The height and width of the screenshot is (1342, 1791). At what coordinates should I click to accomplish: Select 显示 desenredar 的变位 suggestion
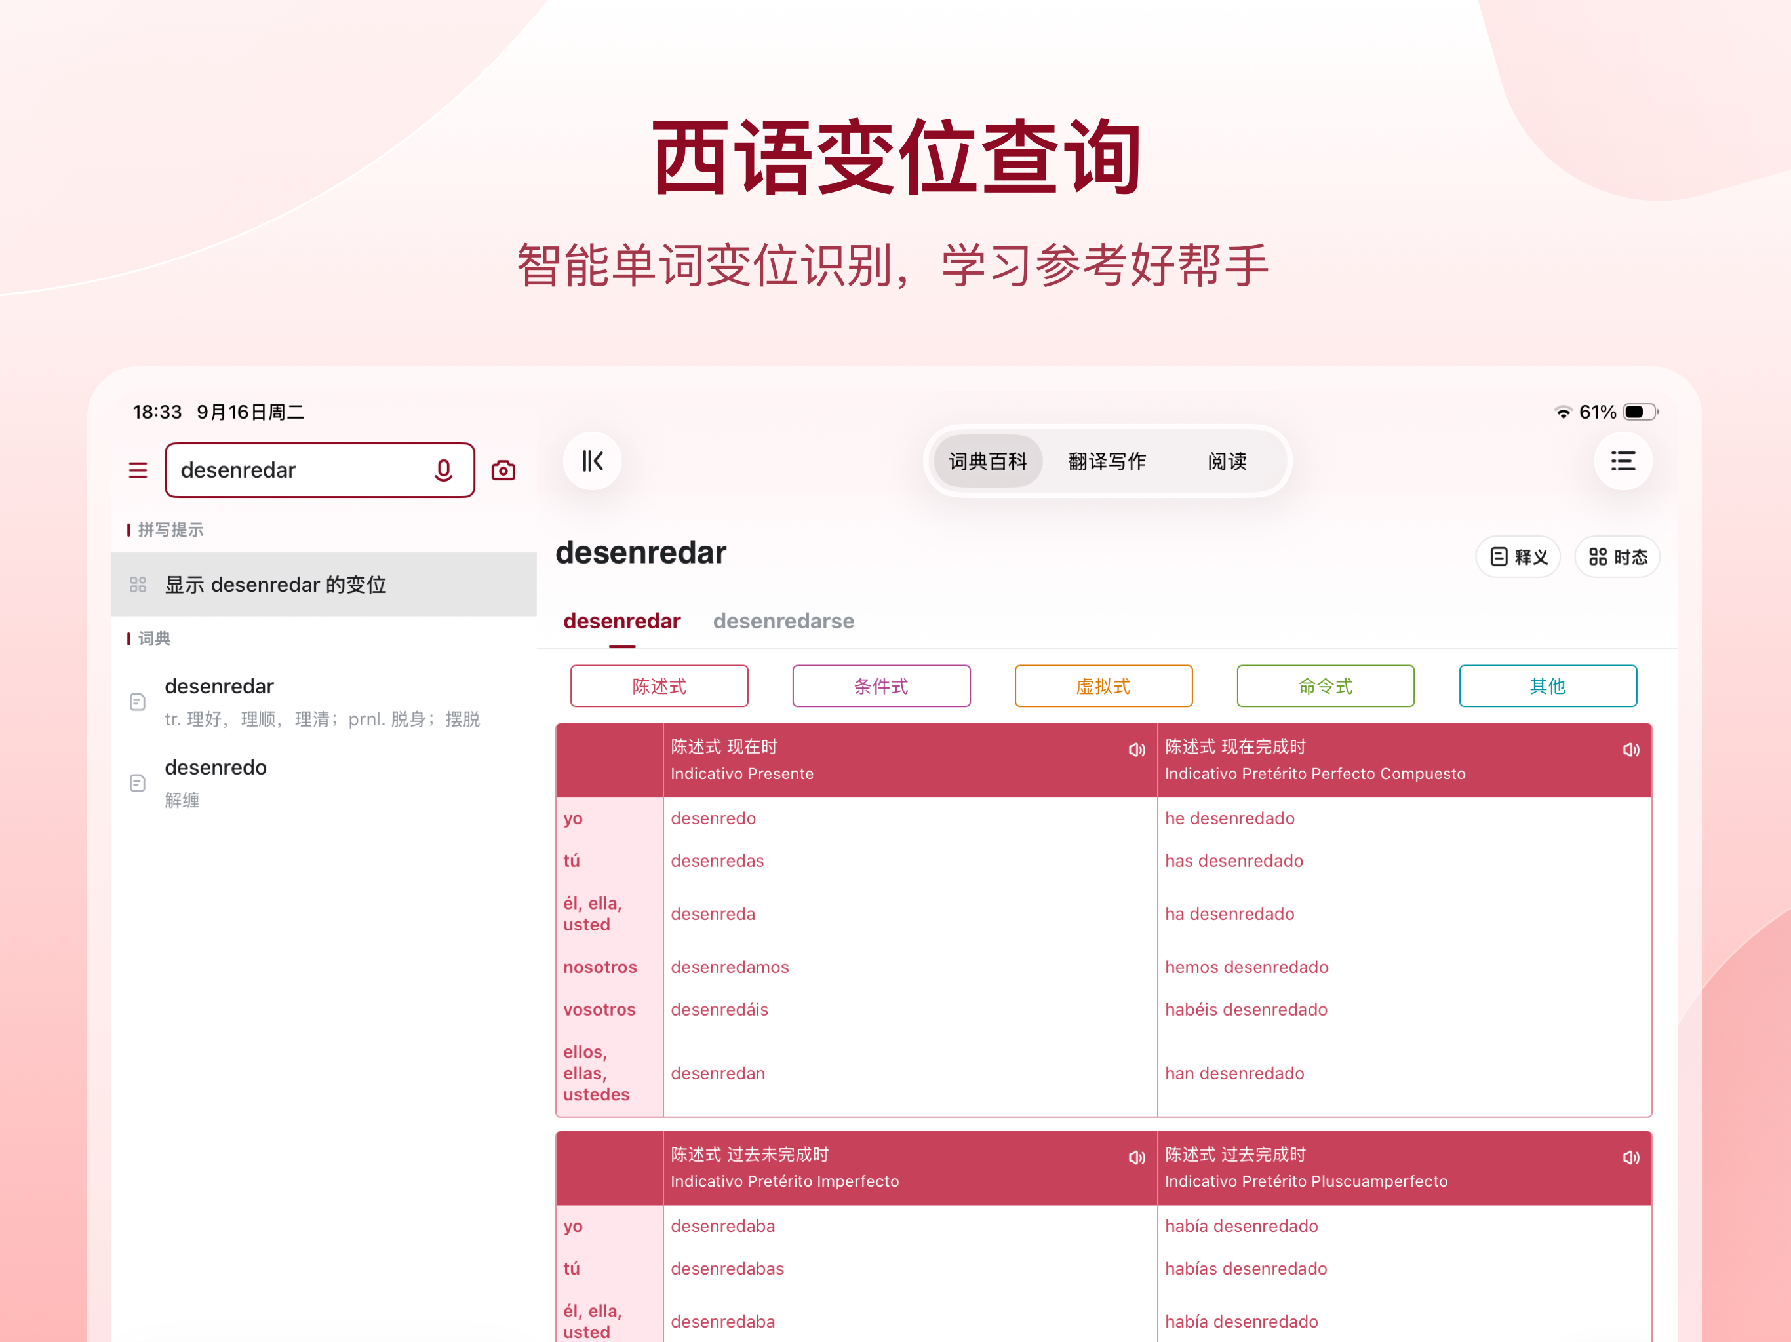pos(324,585)
